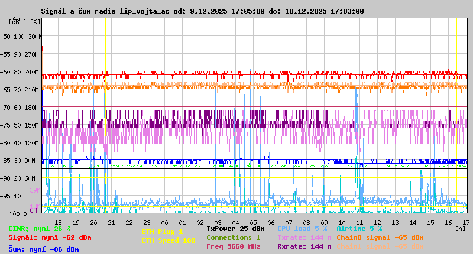Screen dimensions: 473x254
Task: Click the pink Txrate 144 M legend entry
Action: pyautogui.click(x=304, y=237)
